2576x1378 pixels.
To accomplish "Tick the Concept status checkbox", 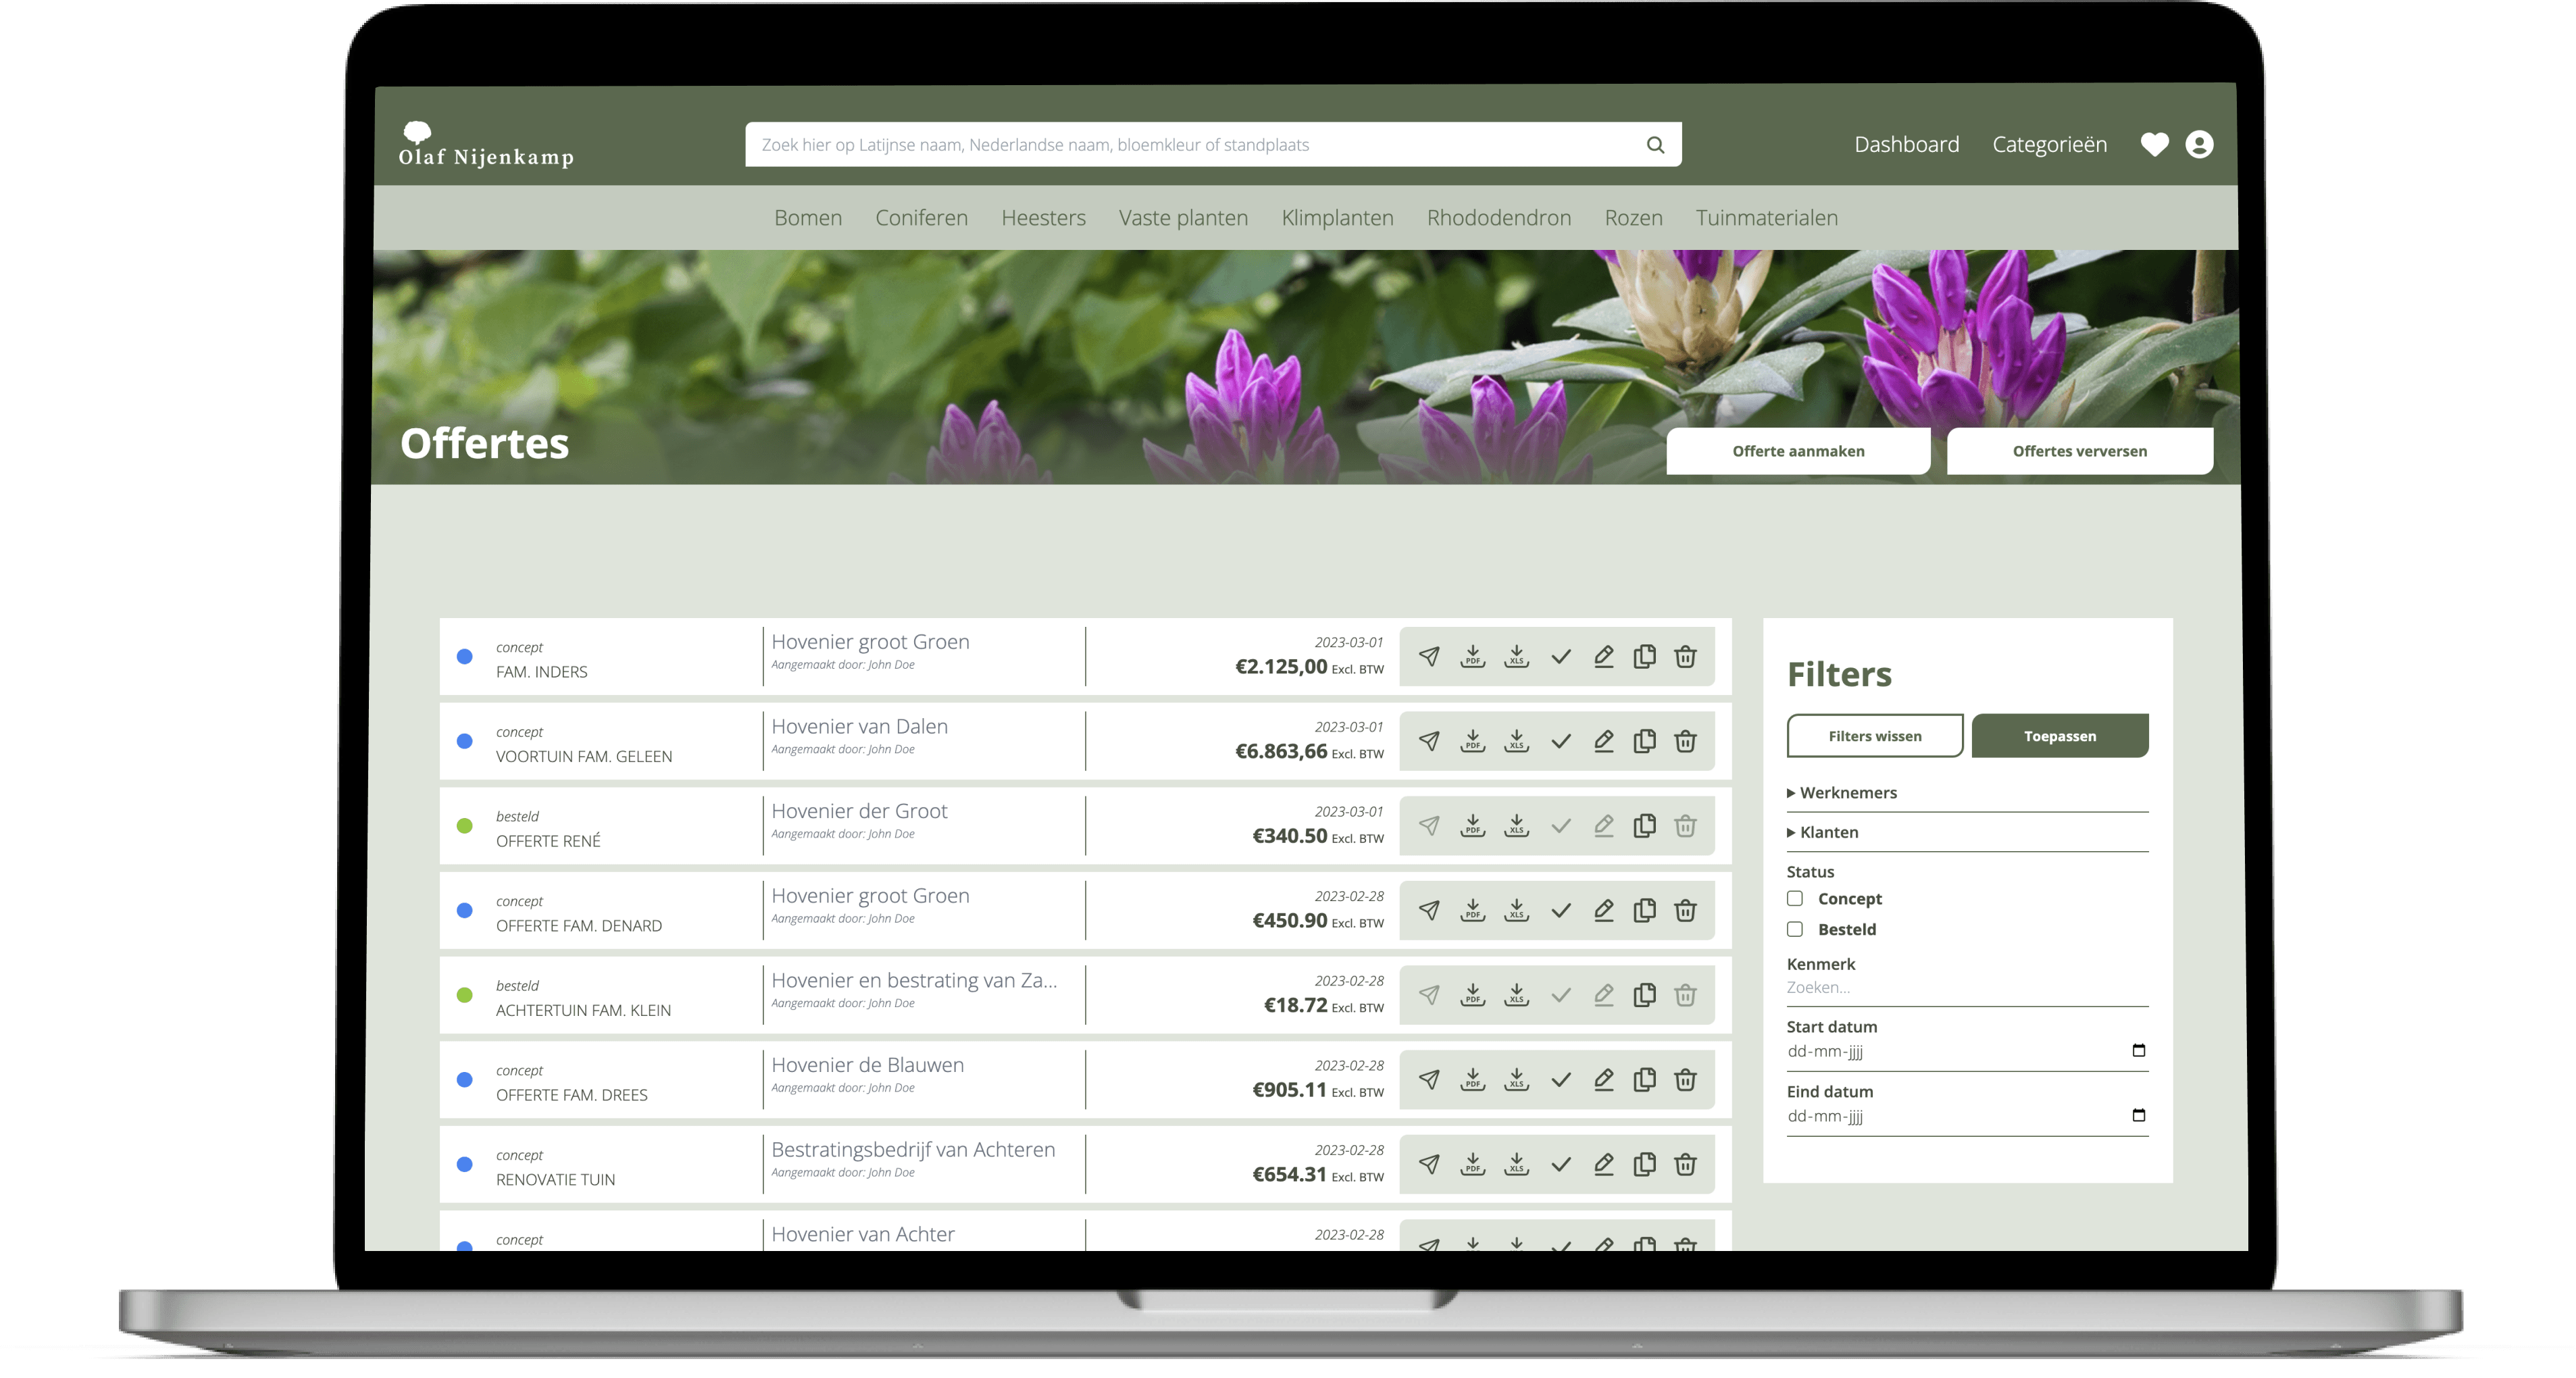I will pyautogui.click(x=1795, y=899).
